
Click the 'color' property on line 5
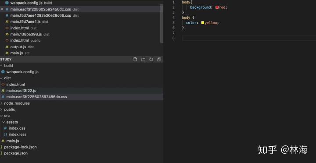pyautogui.click(x=191, y=23)
